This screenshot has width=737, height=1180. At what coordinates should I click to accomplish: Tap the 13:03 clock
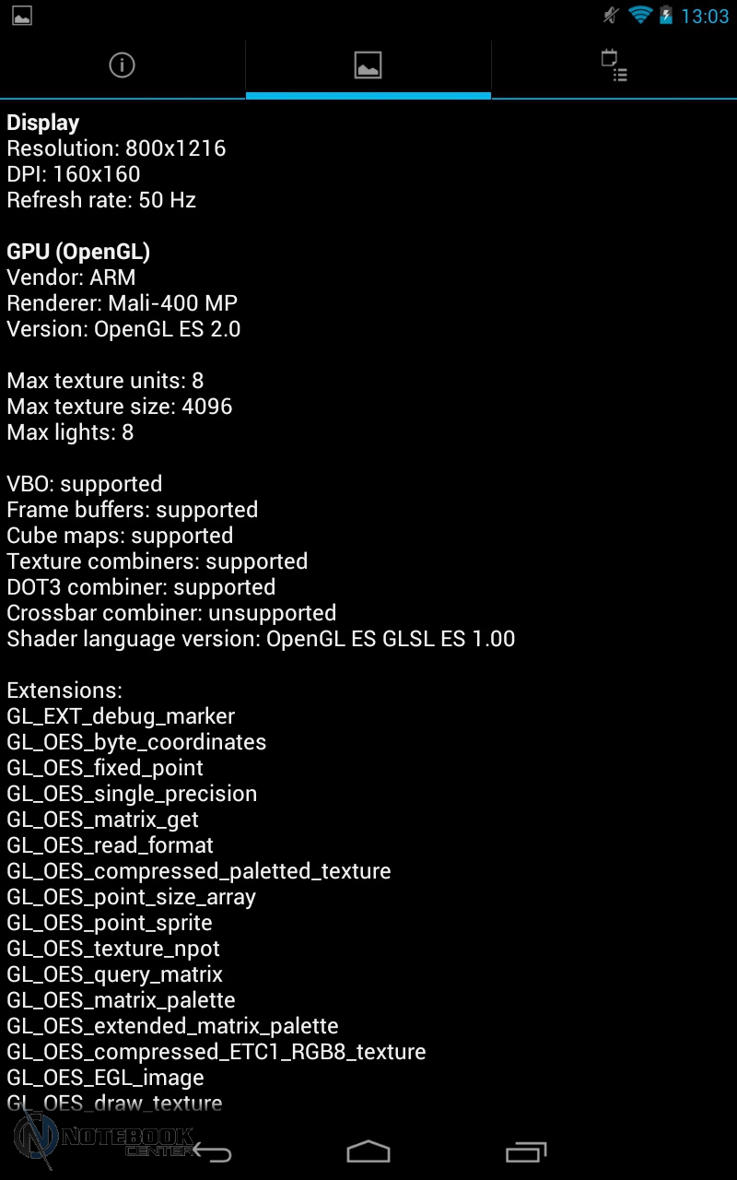click(x=705, y=17)
